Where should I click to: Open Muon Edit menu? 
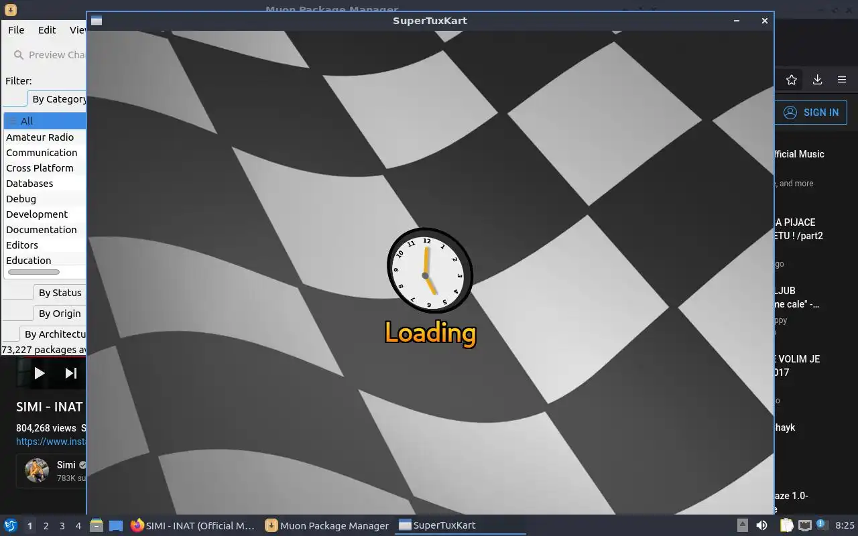tap(47, 29)
